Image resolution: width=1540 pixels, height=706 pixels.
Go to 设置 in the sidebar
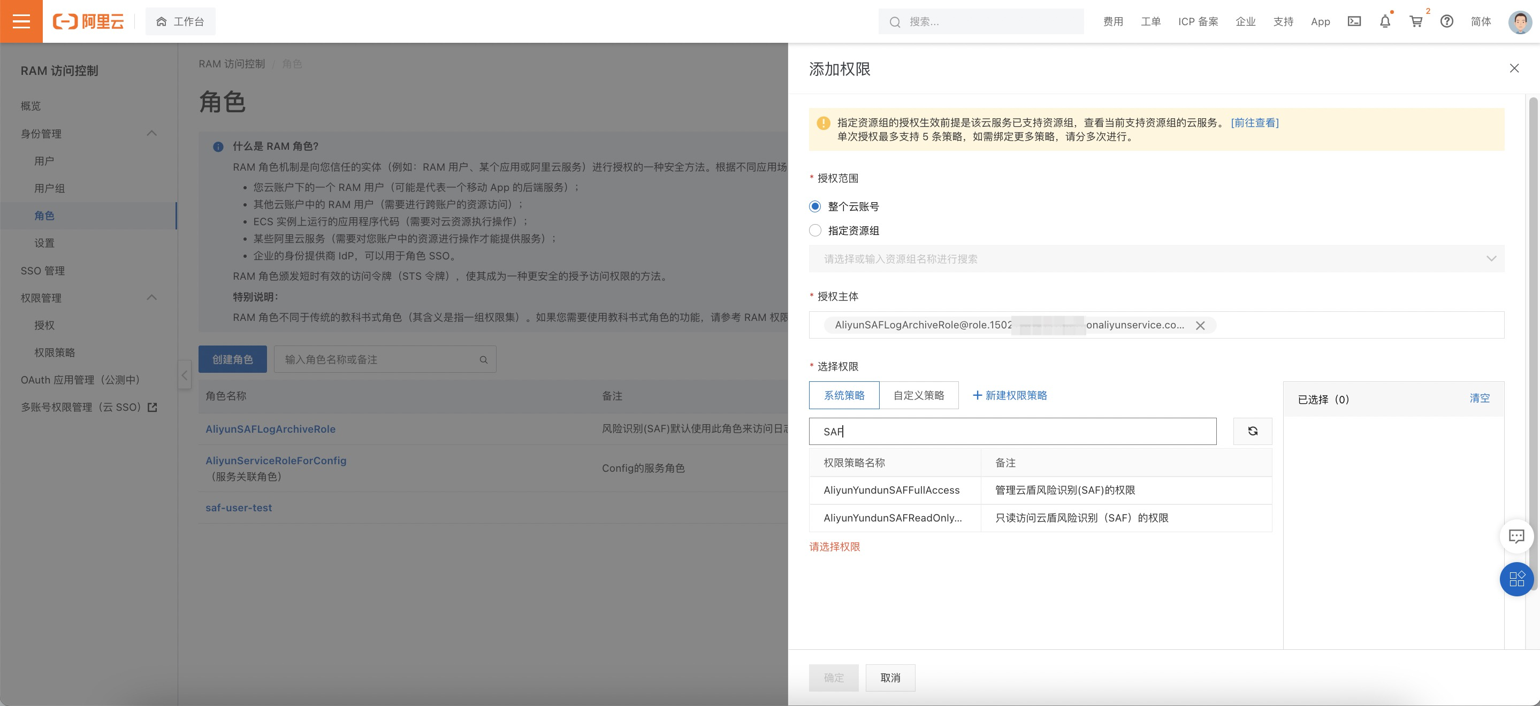[44, 243]
